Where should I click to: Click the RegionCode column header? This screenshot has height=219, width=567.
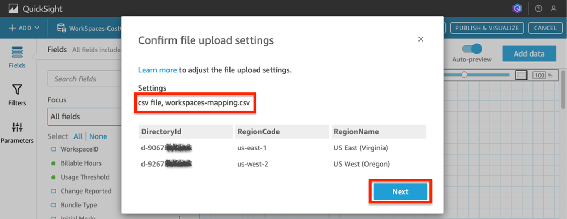pos(282,132)
